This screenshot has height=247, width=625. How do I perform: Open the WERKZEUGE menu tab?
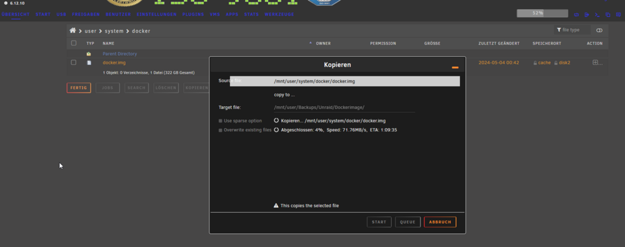point(279,14)
